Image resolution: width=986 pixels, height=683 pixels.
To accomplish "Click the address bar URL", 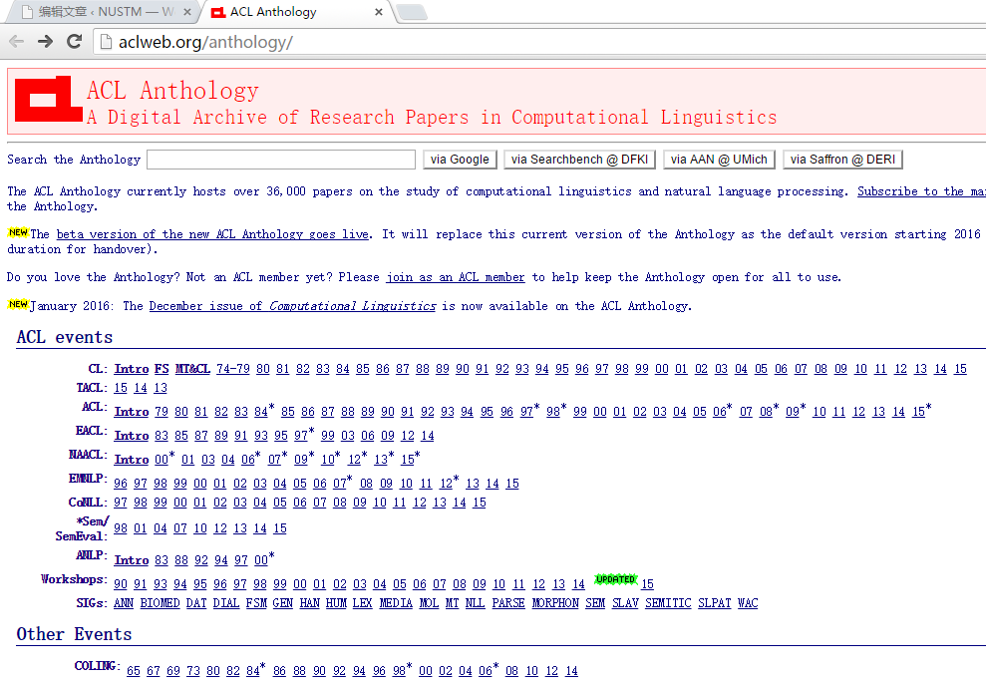I will 205,42.
